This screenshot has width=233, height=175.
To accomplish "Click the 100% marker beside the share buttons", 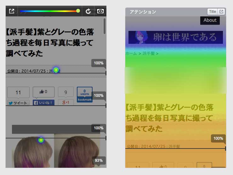I will [x=99, y=96].
